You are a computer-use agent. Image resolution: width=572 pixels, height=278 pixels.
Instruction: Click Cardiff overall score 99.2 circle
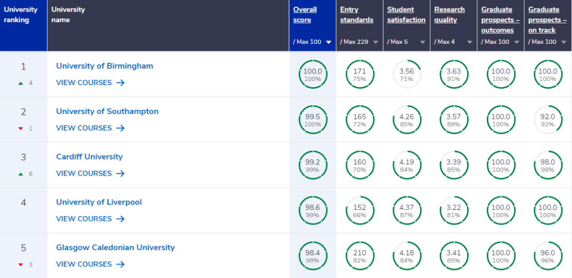(x=313, y=165)
